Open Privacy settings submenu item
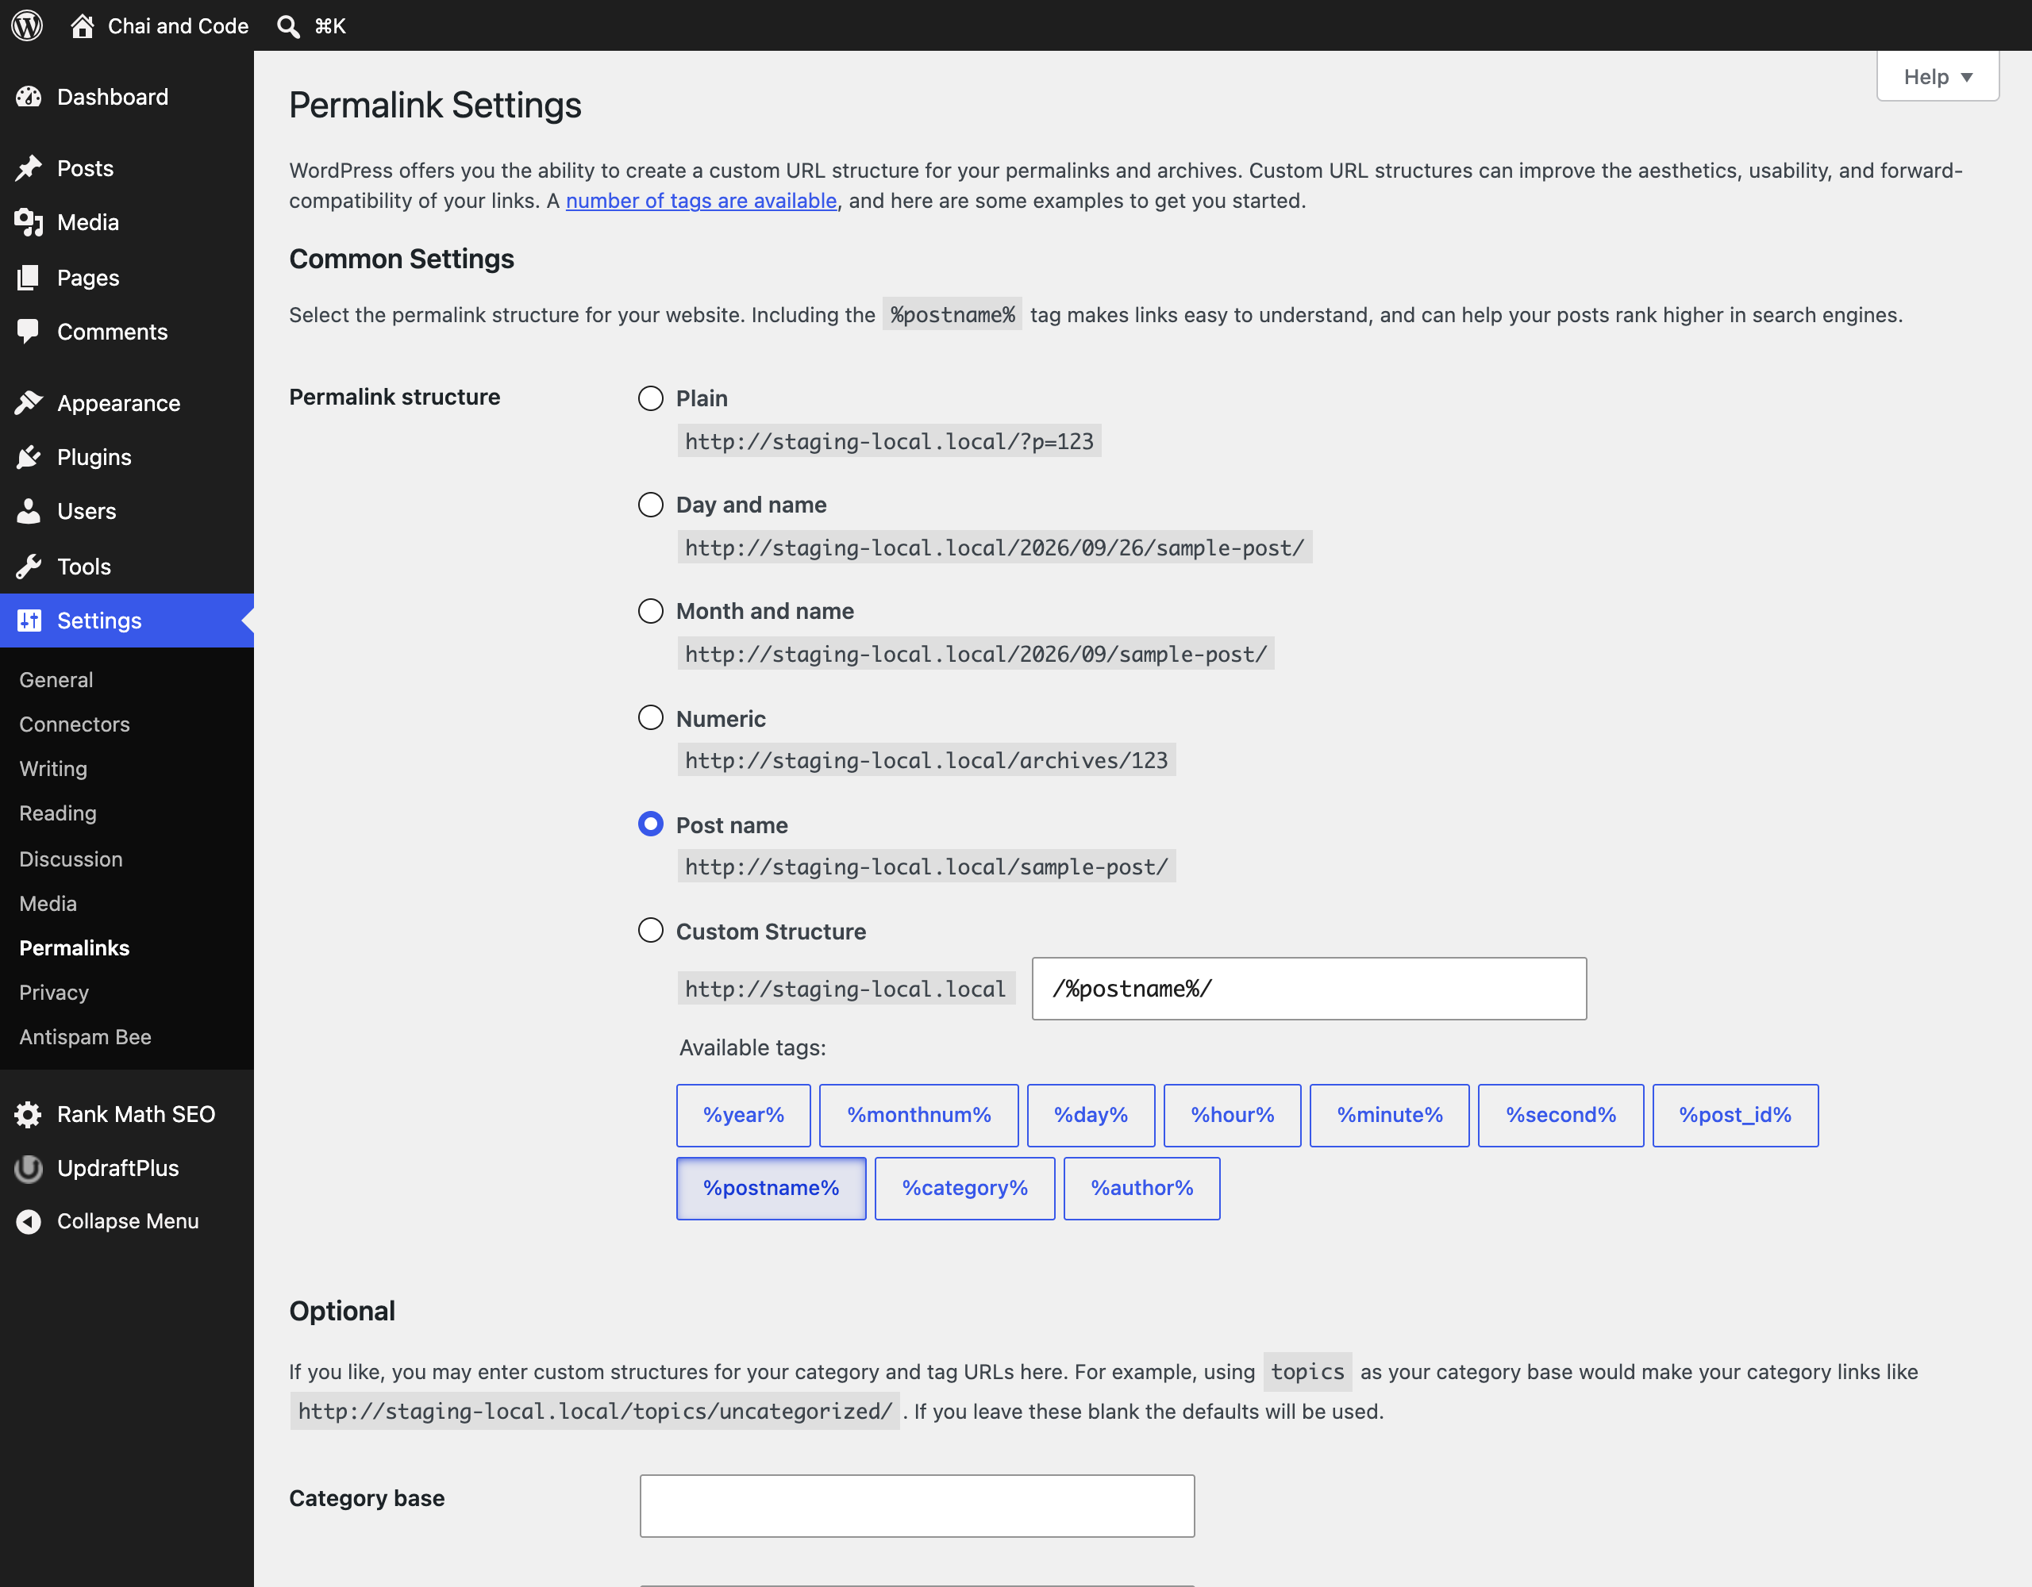The width and height of the screenshot is (2032, 1587). click(x=54, y=993)
